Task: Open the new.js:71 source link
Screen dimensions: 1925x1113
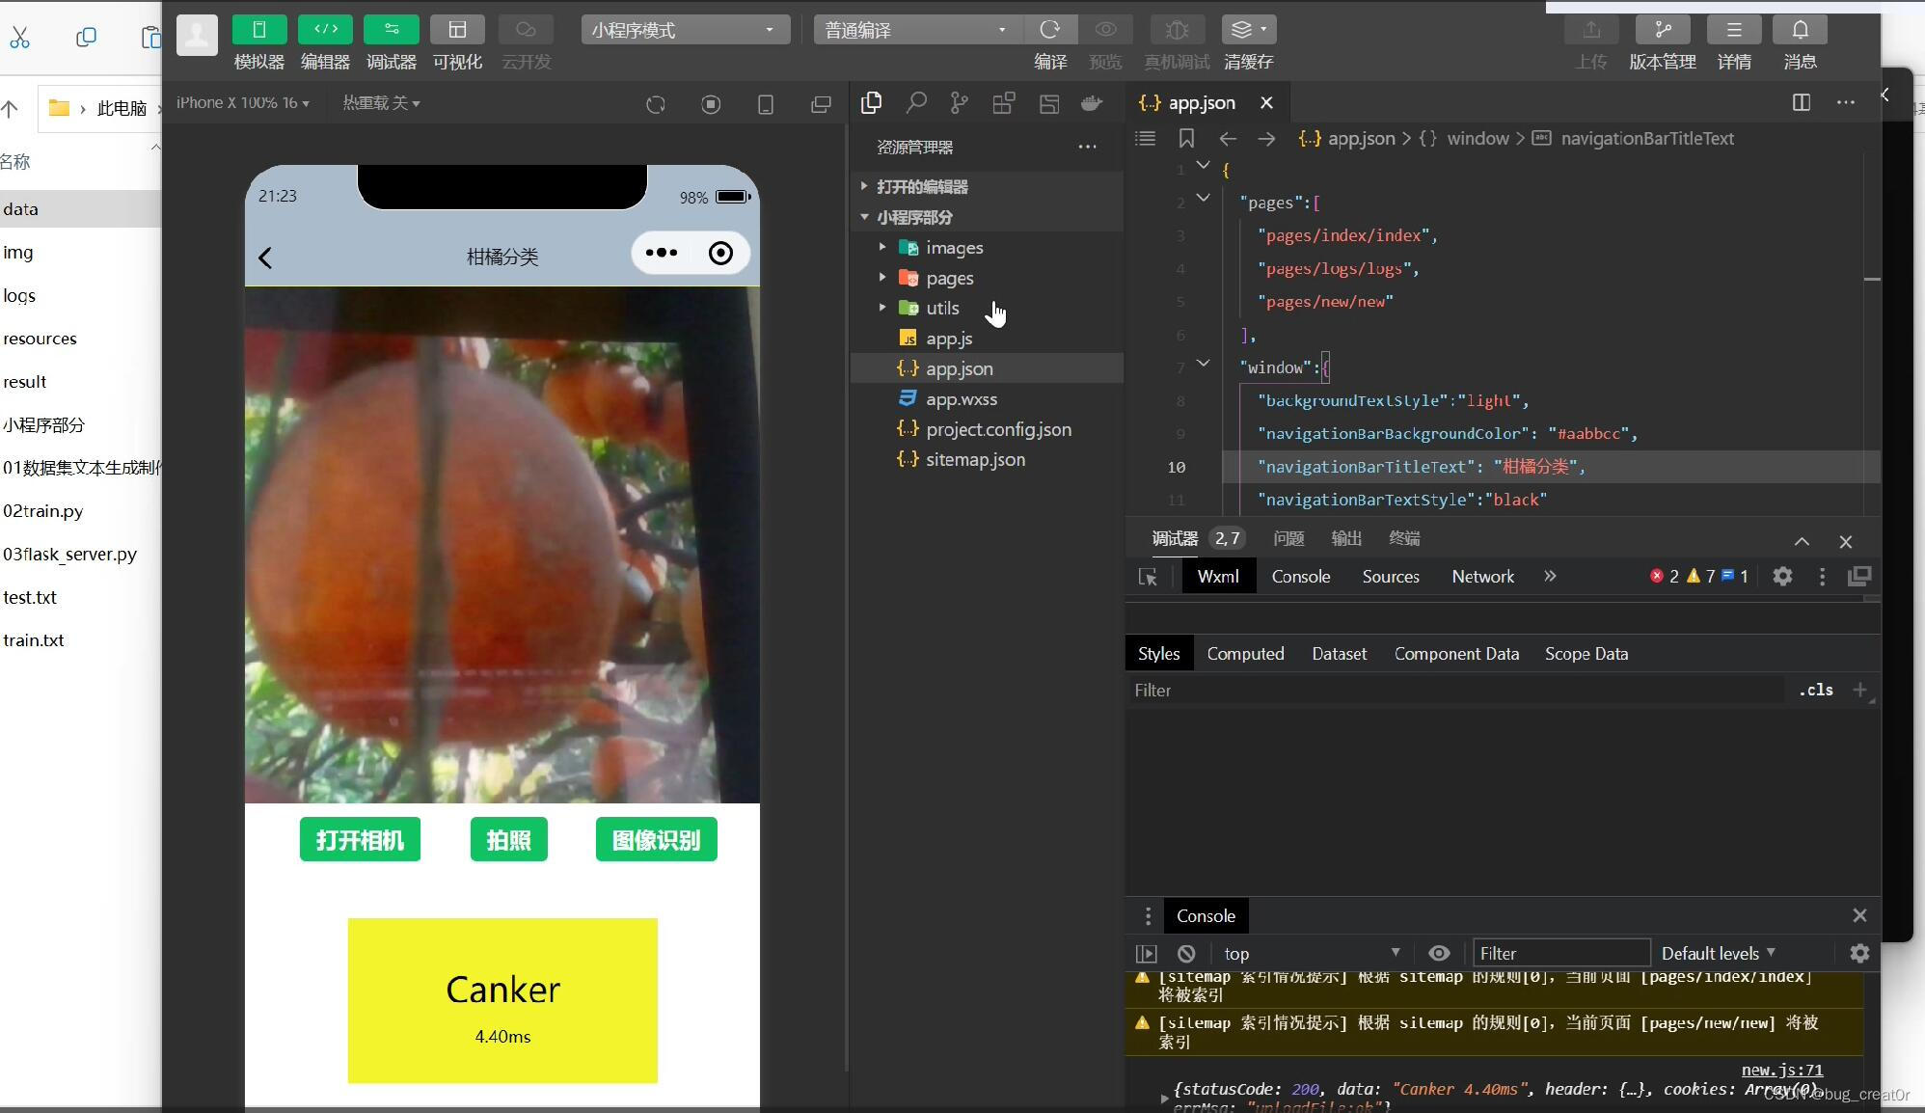Action: click(1781, 1070)
